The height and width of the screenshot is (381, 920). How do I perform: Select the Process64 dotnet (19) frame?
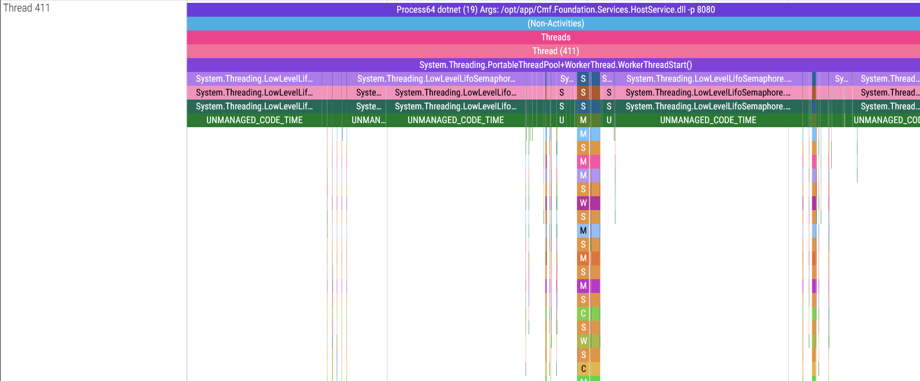click(555, 10)
